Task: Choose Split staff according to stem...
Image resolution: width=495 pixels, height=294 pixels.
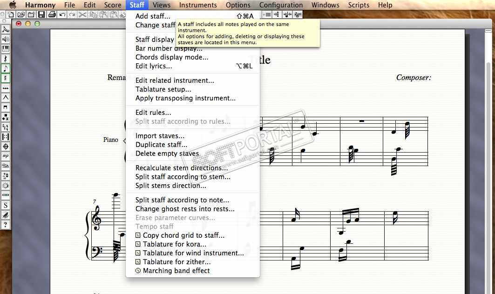Action: [193, 177]
